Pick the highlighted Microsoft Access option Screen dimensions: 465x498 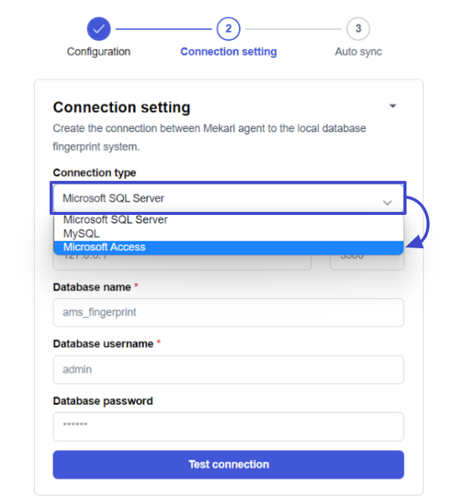pyautogui.click(x=228, y=247)
